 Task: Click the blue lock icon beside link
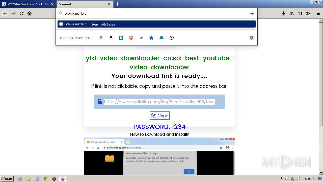(100, 101)
